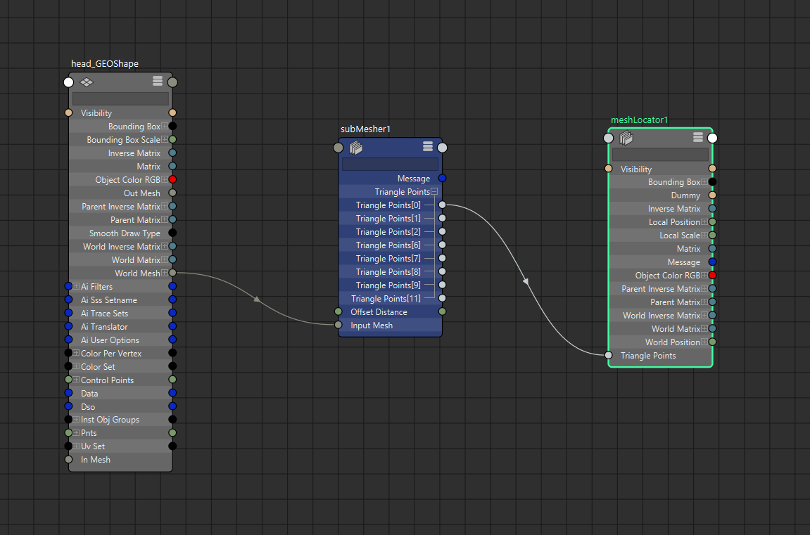
Task: Click the Input Mesh input port on subMesher1
Action: pyautogui.click(x=338, y=325)
